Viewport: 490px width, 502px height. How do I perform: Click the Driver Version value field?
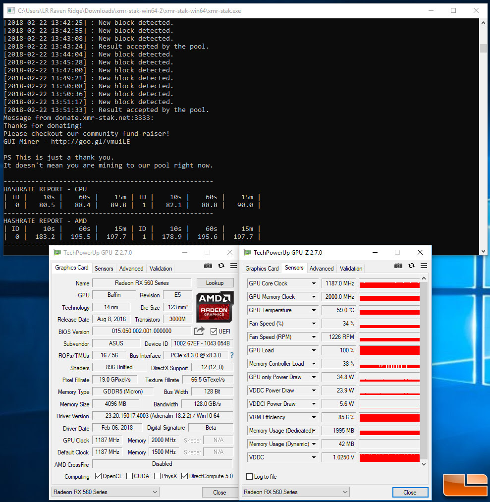pos(163,416)
